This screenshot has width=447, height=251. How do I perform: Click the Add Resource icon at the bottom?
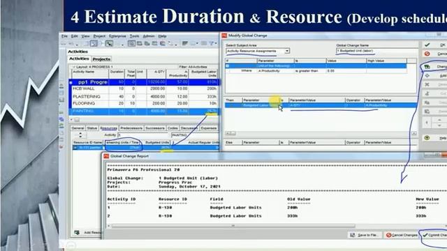point(77,232)
